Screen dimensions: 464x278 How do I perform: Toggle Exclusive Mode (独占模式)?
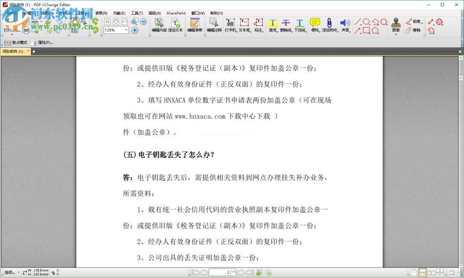pyautogui.click(x=16, y=43)
